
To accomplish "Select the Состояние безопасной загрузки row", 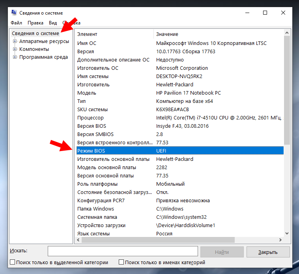I will [x=180, y=192].
